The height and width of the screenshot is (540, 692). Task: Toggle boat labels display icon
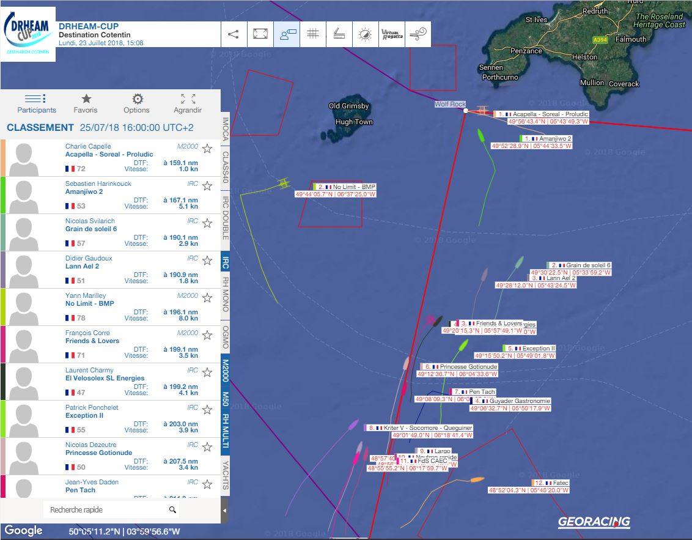click(287, 34)
